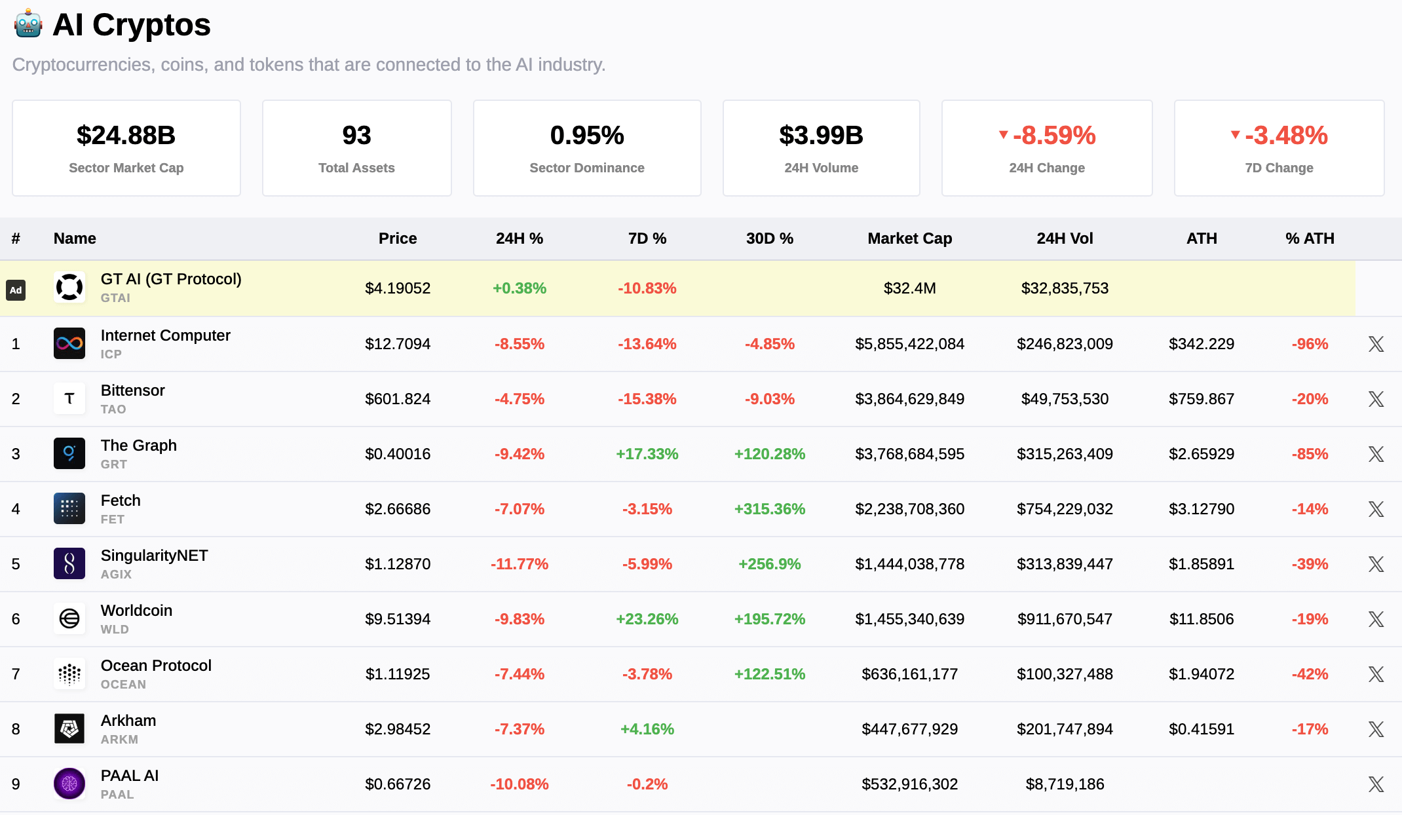Click the Fetch coin logo icon
Image resolution: width=1402 pixels, height=815 pixels.
(x=69, y=508)
